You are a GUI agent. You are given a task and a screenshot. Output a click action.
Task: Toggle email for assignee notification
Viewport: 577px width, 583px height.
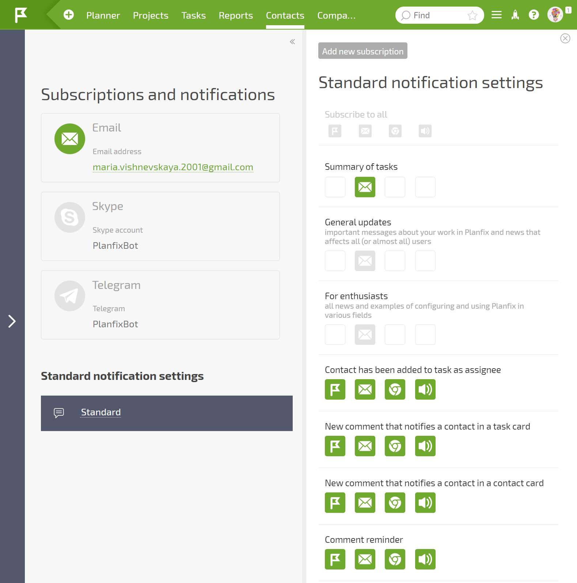click(x=365, y=389)
